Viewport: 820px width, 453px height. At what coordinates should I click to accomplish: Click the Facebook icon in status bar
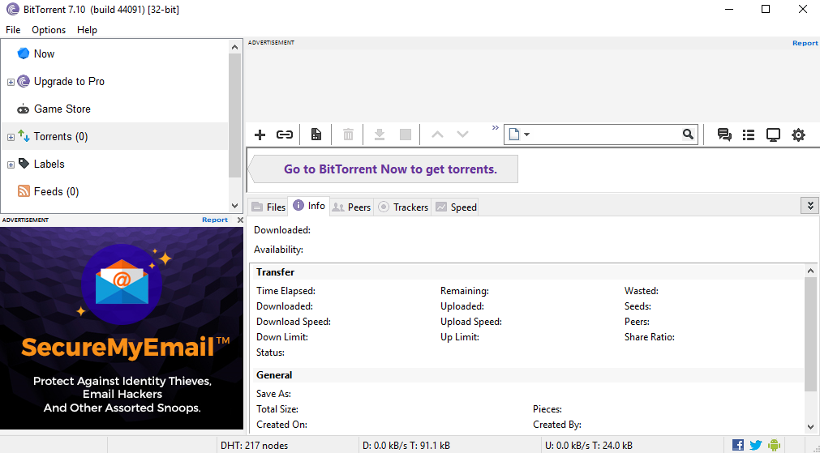pyautogui.click(x=738, y=445)
